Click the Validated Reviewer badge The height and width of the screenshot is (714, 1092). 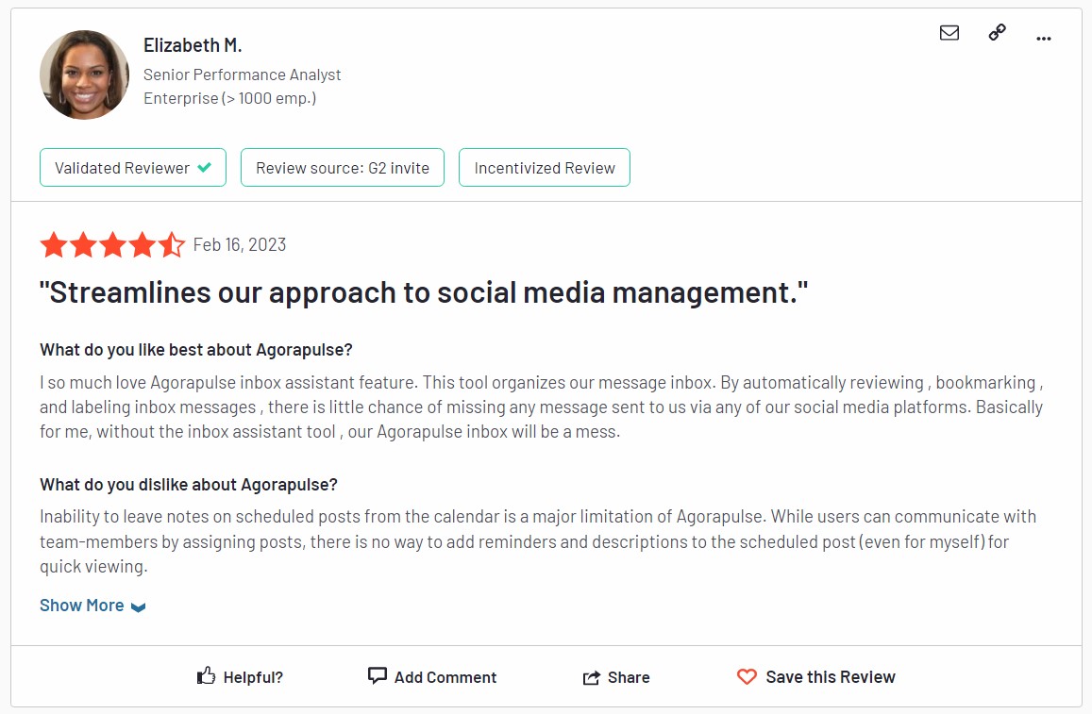(133, 168)
